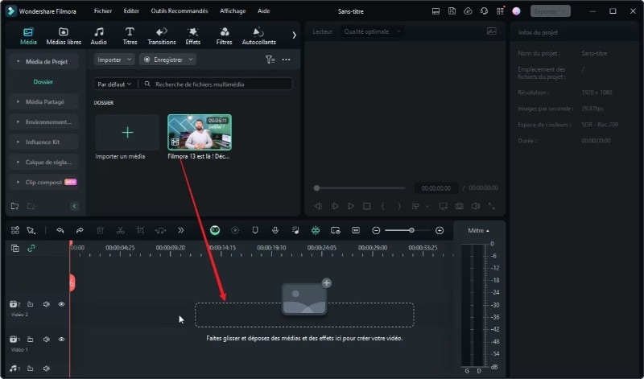The width and height of the screenshot is (644, 379).
Task: Click the Importer un média tile
Action: (x=127, y=133)
